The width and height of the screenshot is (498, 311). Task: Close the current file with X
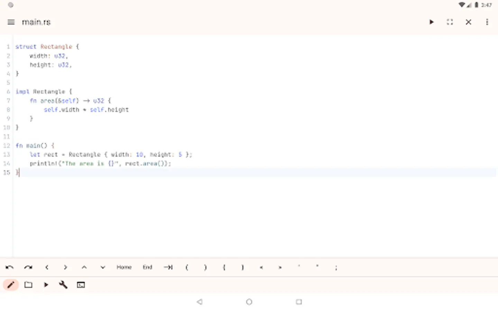point(468,22)
